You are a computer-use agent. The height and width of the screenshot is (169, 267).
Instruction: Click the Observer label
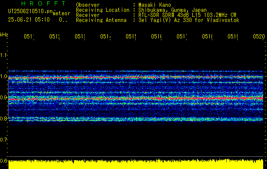pyautogui.click(x=88, y=5)
